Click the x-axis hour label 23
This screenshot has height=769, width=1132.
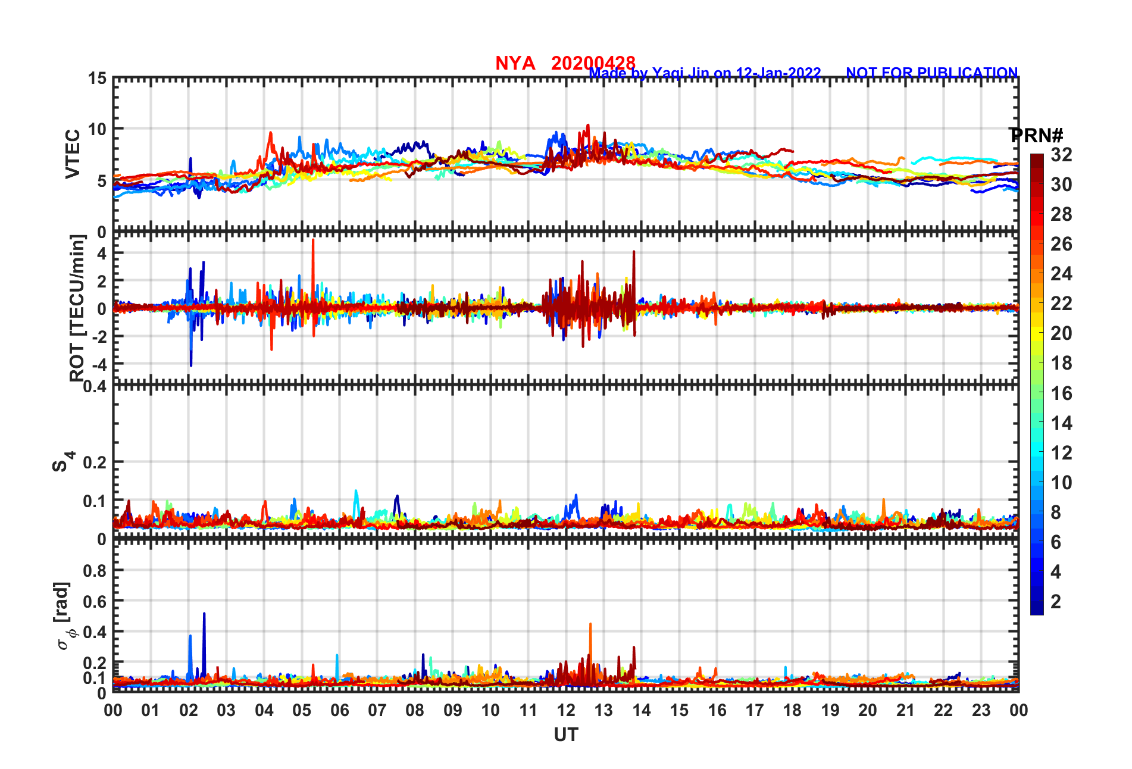click(x=981, y=711)
